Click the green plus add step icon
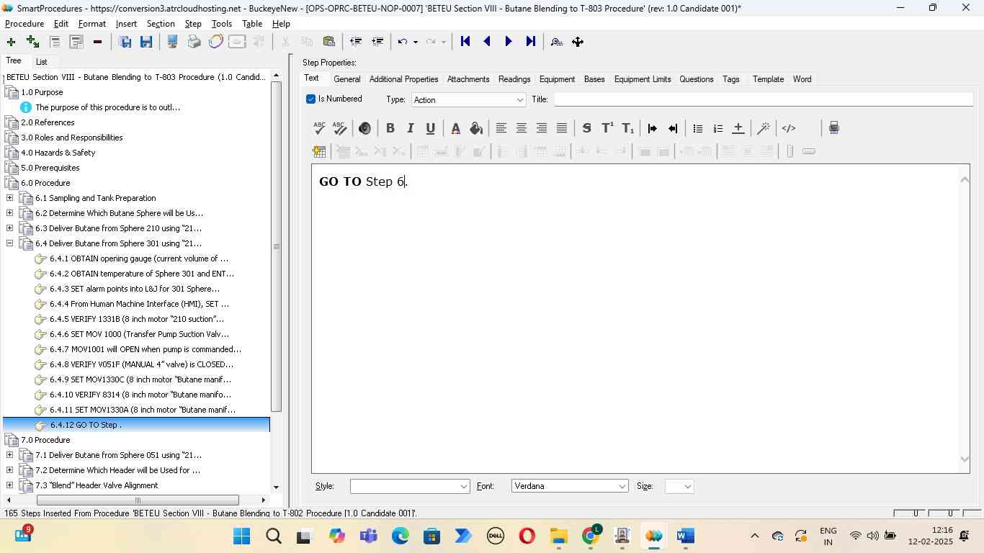984x553 pixels. coord(11,42)
